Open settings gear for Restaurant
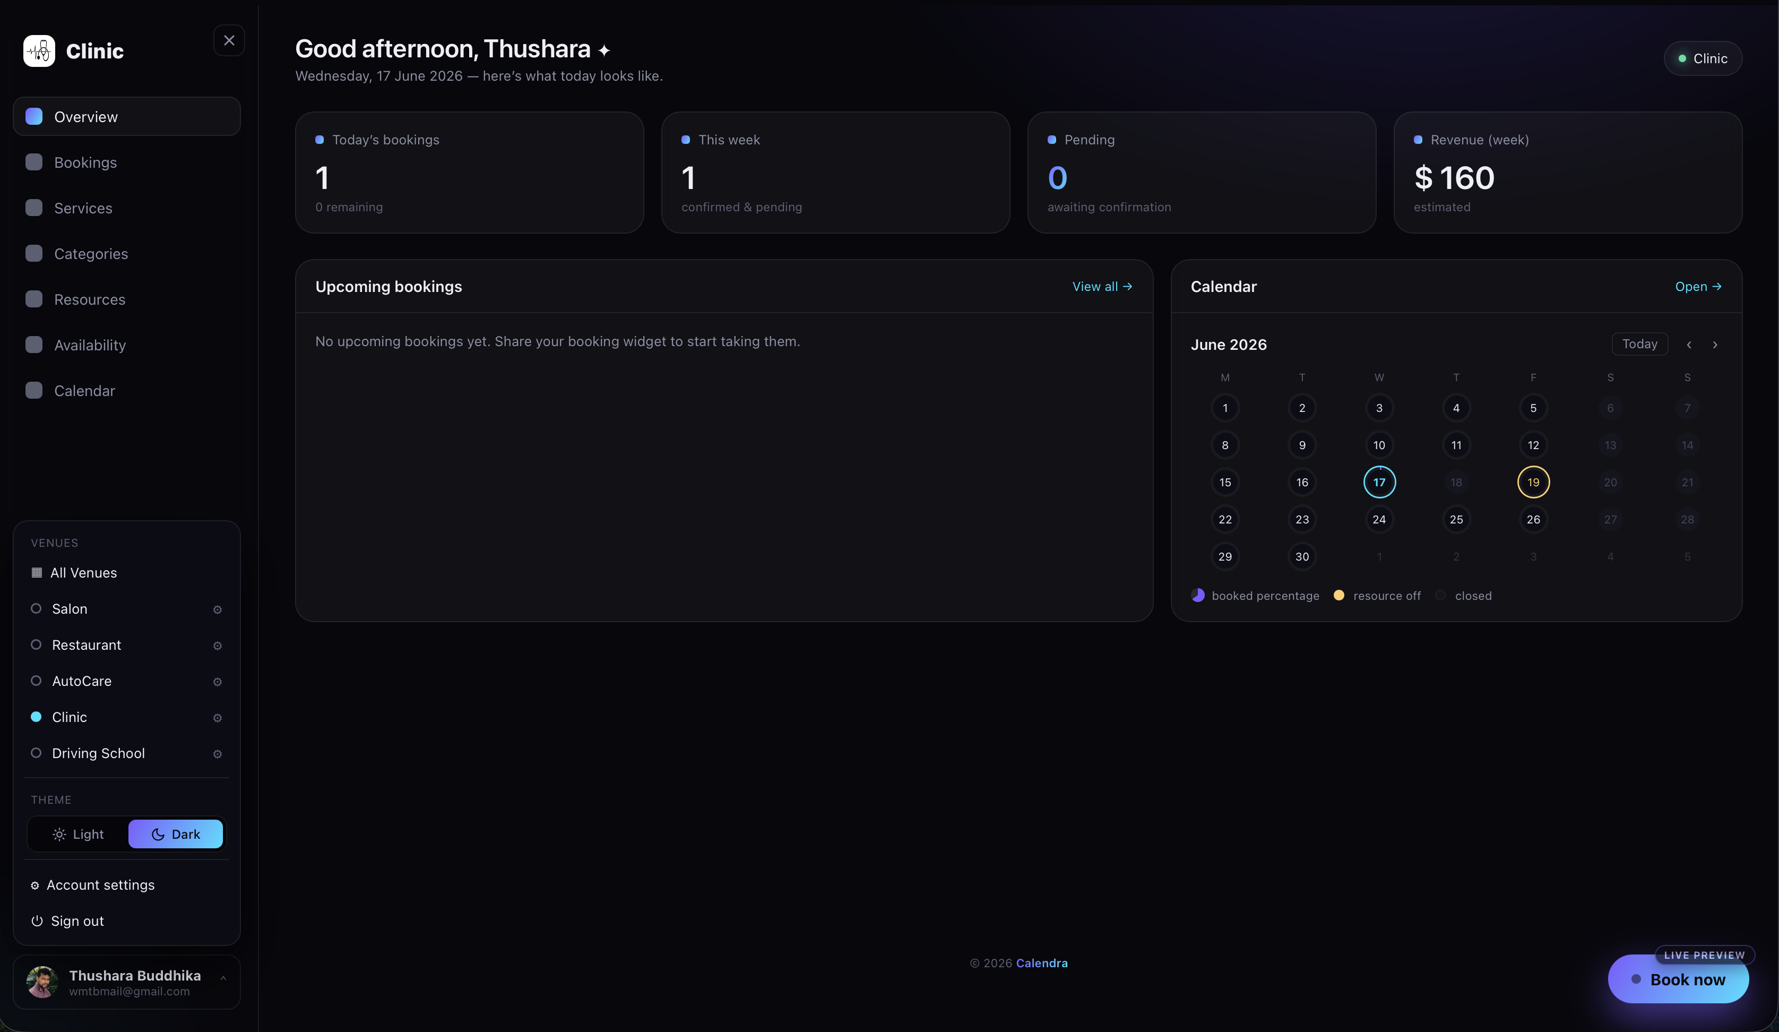Screen dimensions: 1779x1032 (218, 646)
